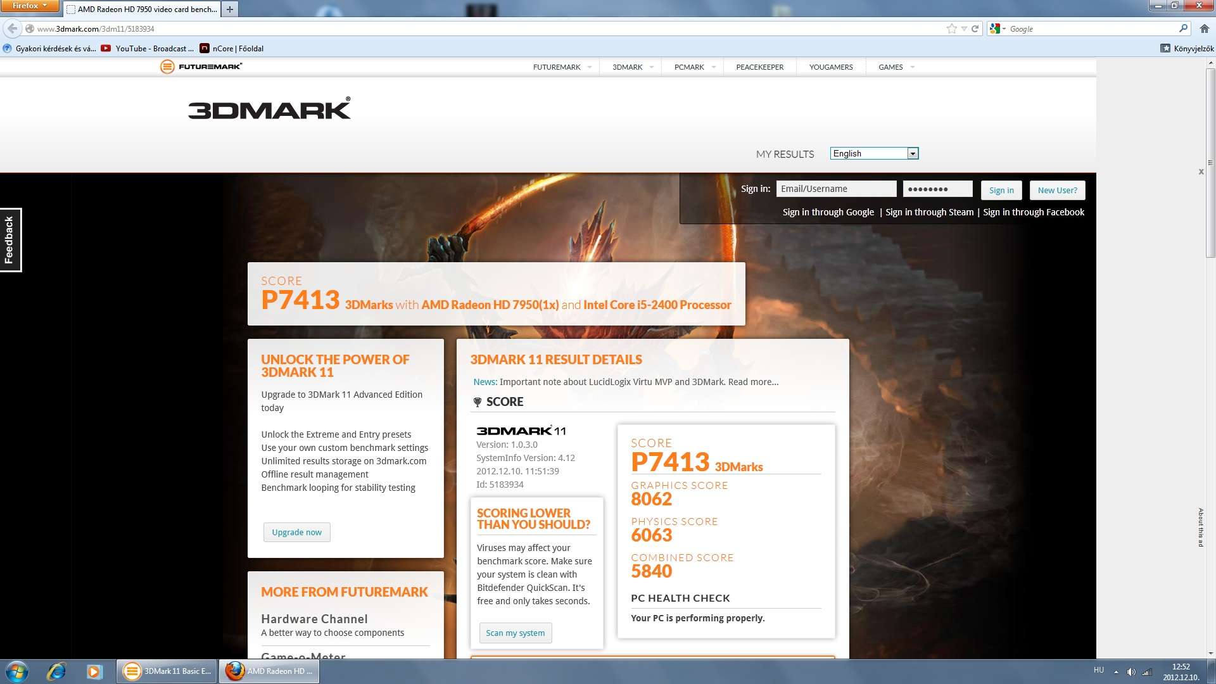Show hidden tray icons arrow

click(1116, 671)
